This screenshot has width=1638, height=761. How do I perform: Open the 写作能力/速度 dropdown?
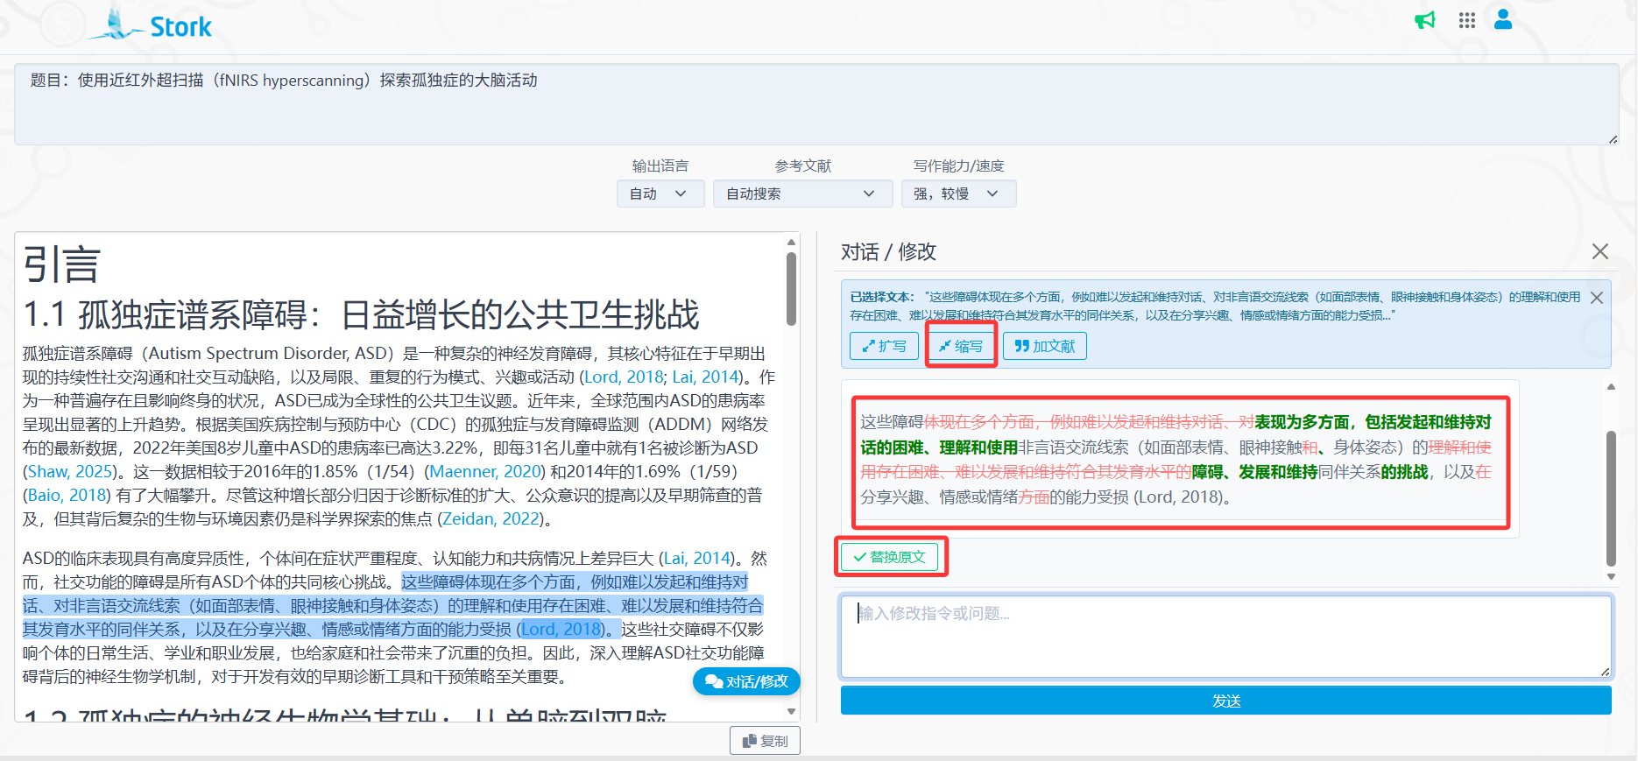[957, 194]
